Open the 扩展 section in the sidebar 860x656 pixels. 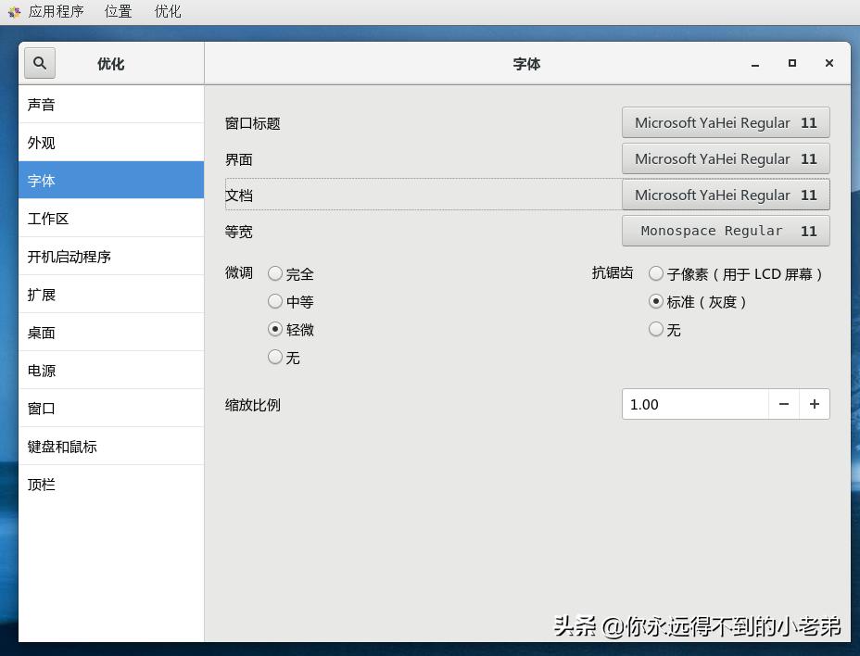pyautogui.click(x=111, y=294)
